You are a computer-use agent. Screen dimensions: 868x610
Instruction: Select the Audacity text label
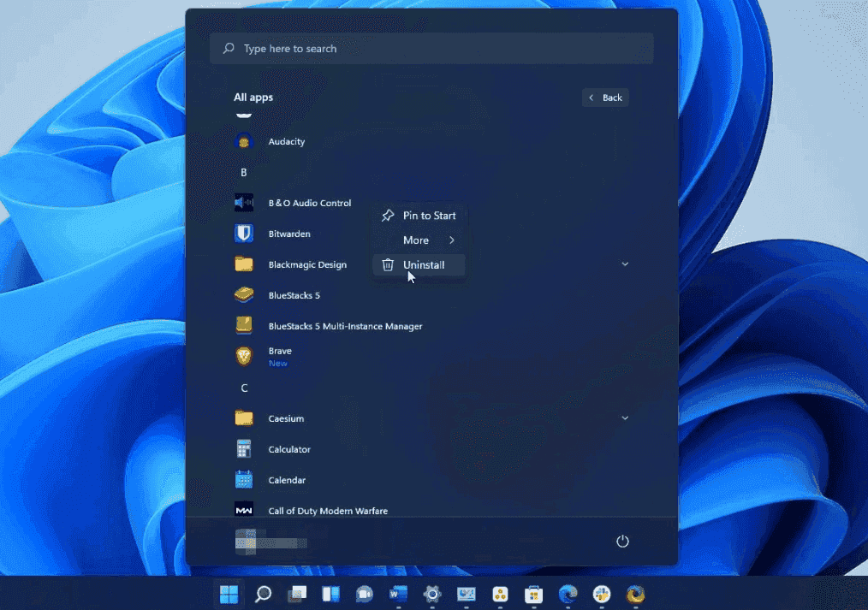(287, 141)
